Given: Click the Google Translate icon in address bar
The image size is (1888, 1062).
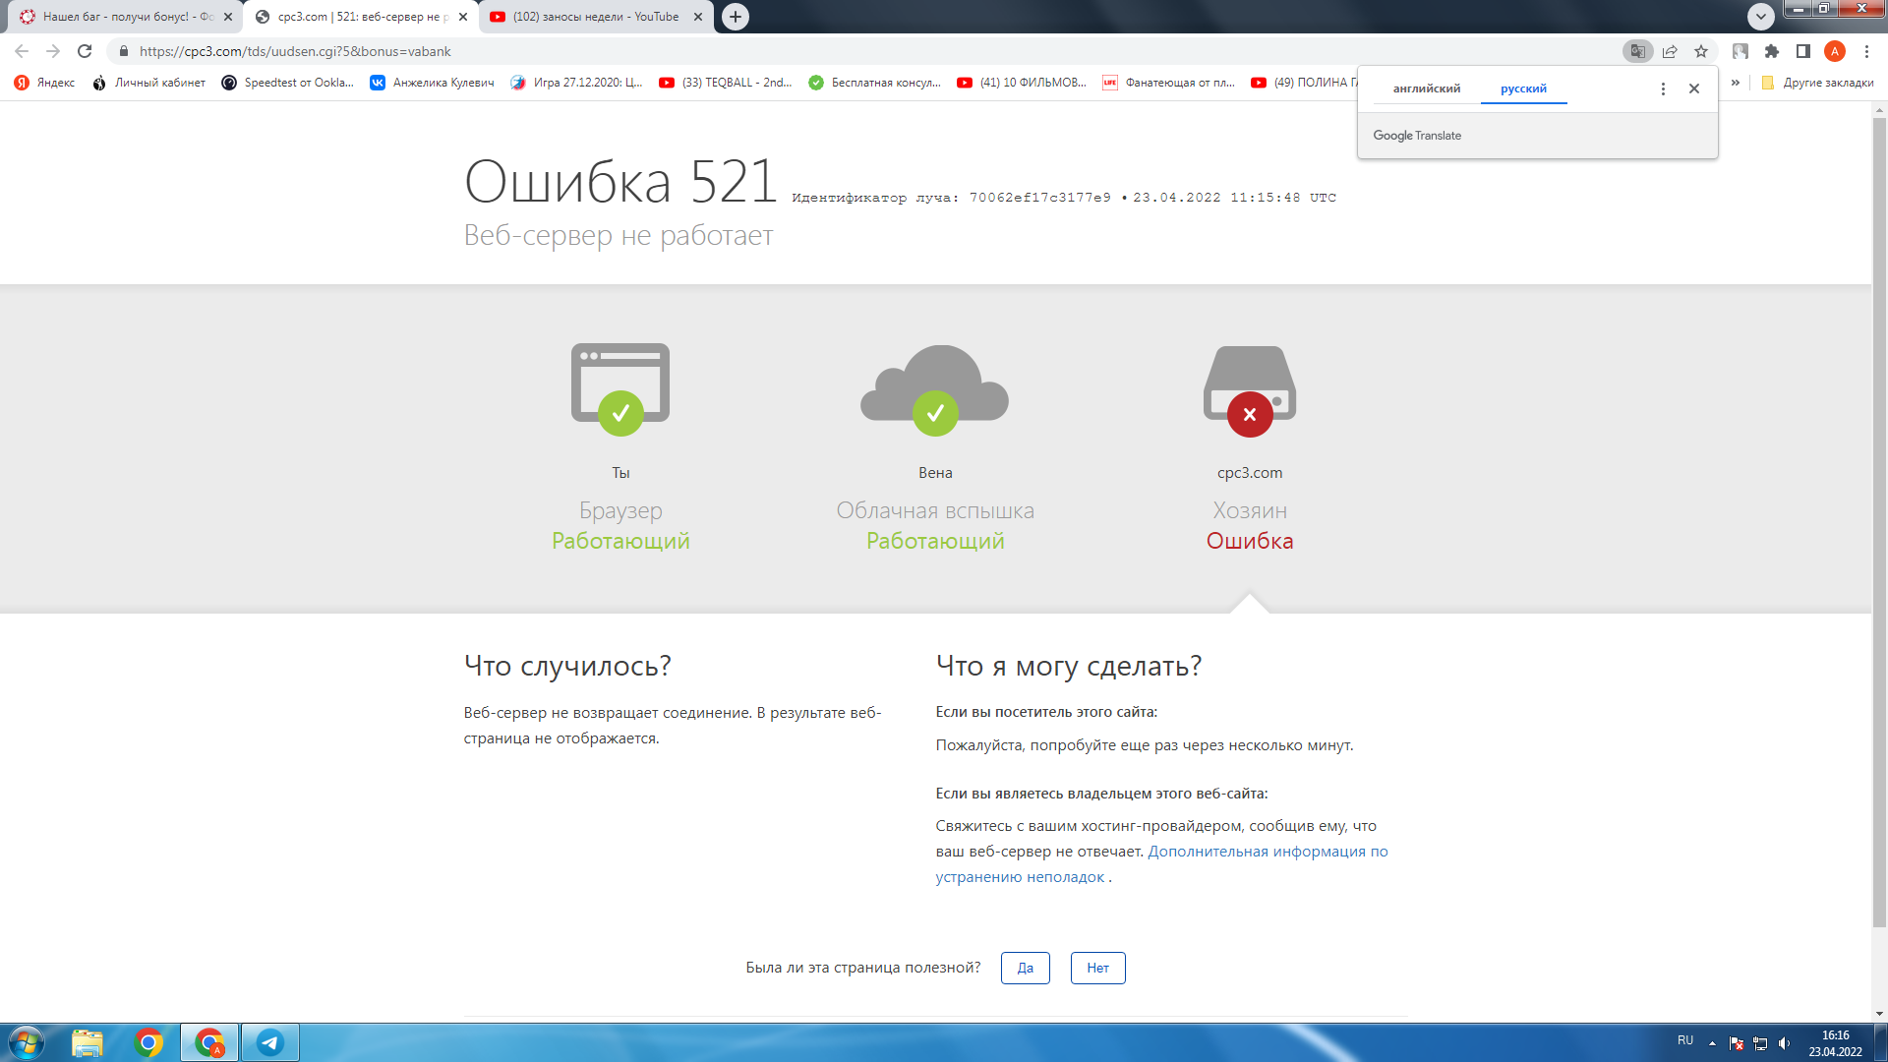Looking at the screenshot, I should 1637,51.
